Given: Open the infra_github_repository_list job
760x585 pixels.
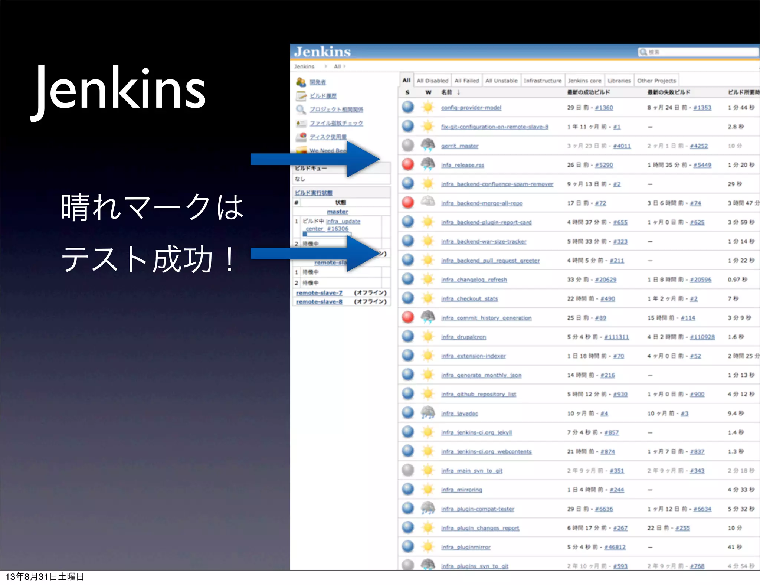Looking at the screenshot, I should tap(478, 394).
